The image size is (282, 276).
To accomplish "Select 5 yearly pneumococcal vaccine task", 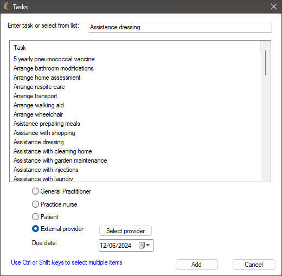I will (x=54, y=59).
